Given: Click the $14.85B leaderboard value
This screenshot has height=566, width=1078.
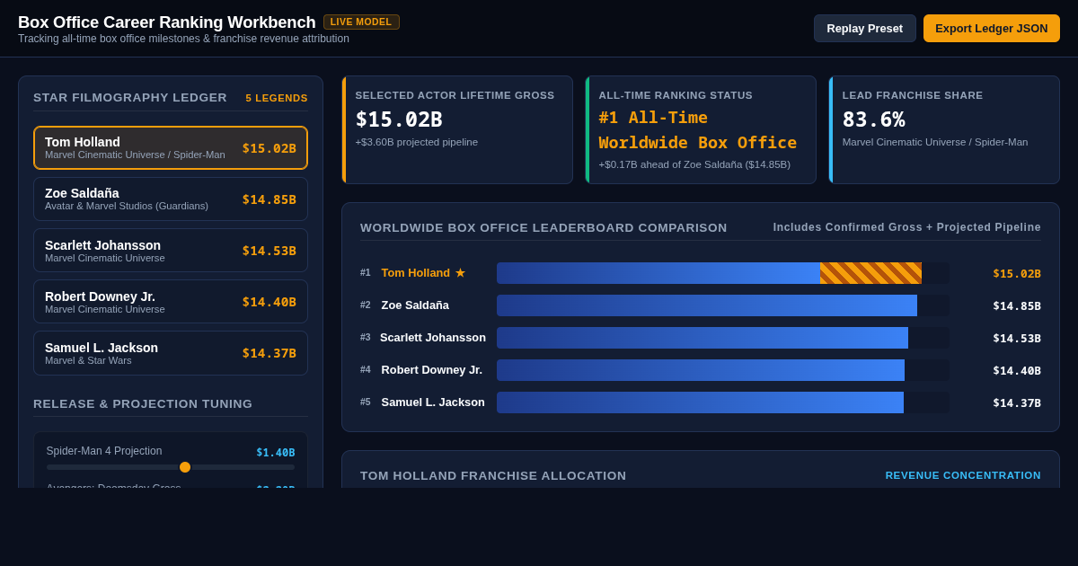Looking at the screenshot, I should point(1017,305).
